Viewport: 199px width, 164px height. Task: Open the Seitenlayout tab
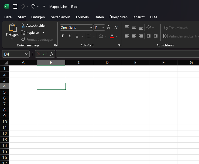pos(60,17)
